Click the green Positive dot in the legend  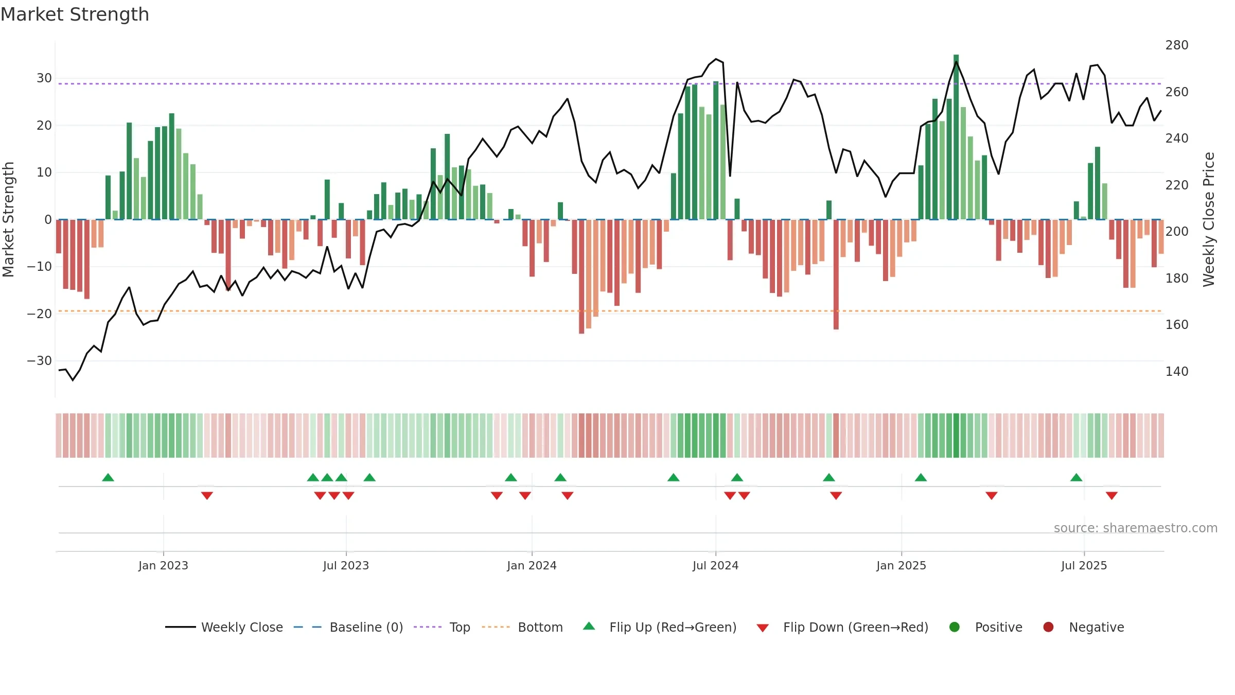955,627
